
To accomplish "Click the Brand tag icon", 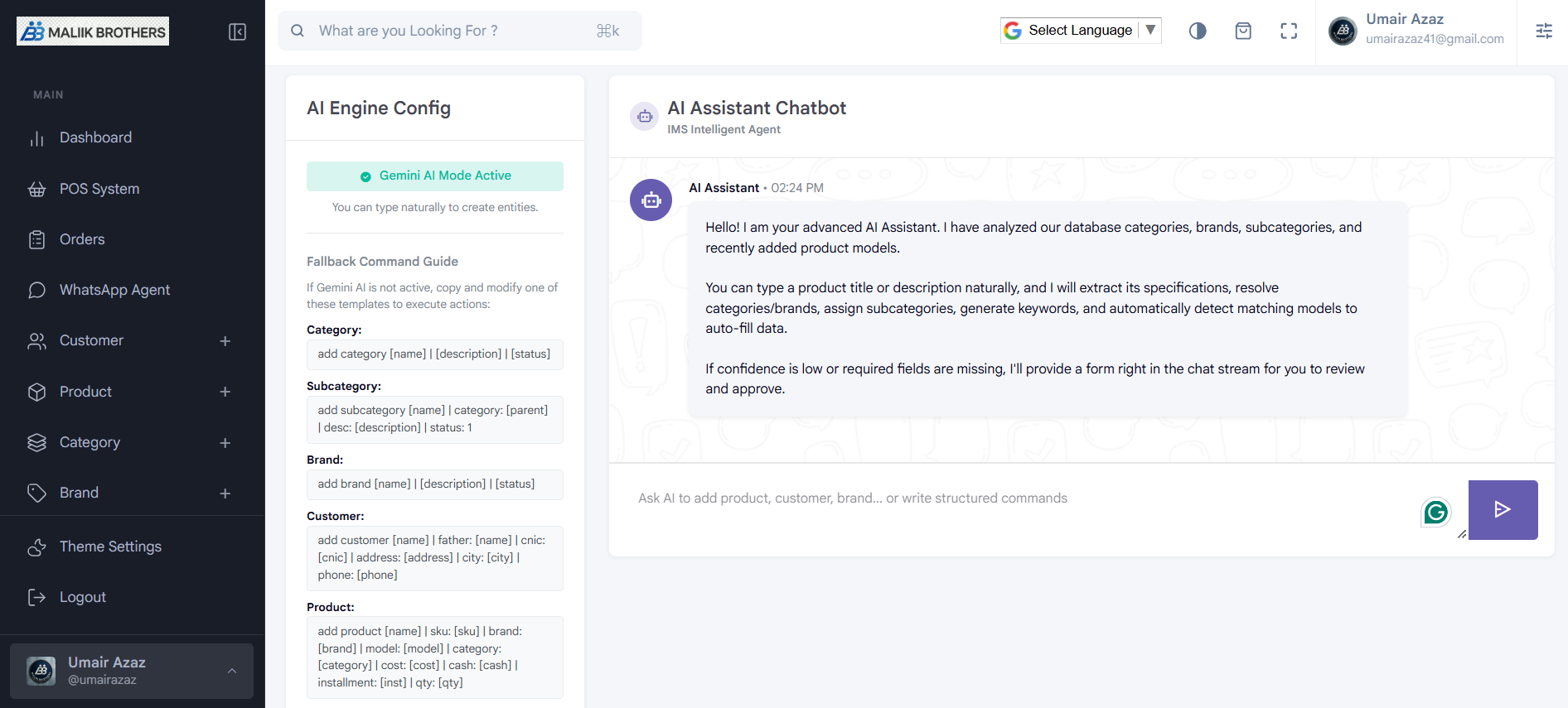I will click(x=36, y=493).
